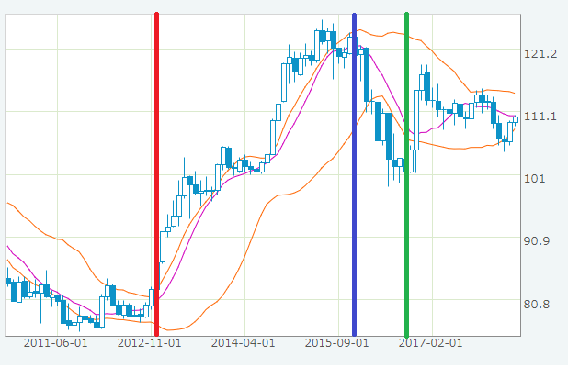Click the 2012-11-01 date label
The height and width of the screenshot is (367, 568).
(x=149, y=343)
